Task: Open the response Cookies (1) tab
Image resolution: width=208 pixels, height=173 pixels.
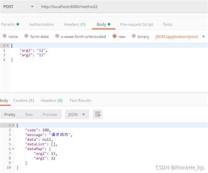Action: click(x=24, y=100)
